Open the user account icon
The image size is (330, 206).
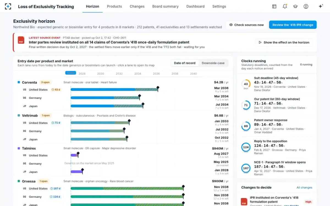pyautogui.click(x=306, y=6)
